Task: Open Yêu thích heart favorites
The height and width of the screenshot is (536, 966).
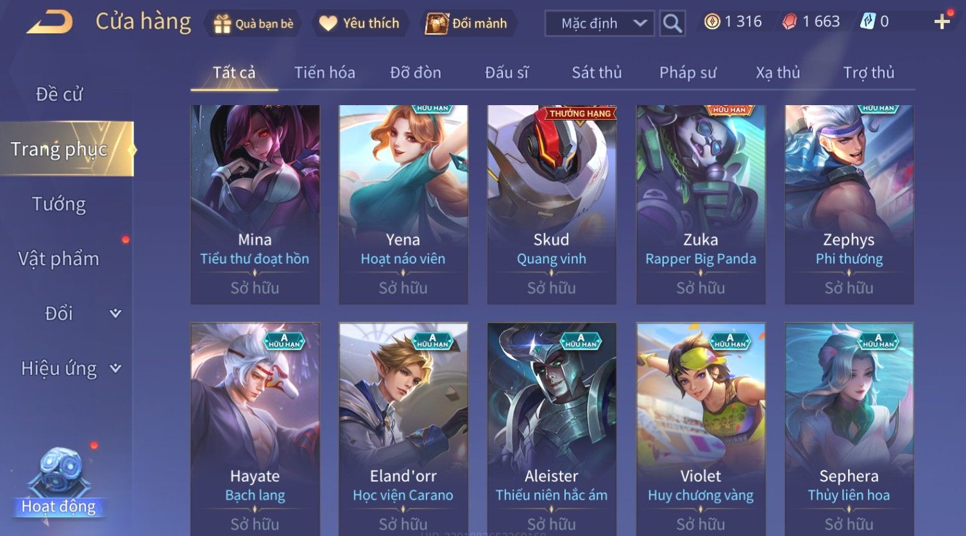Action: coord(328,24)
